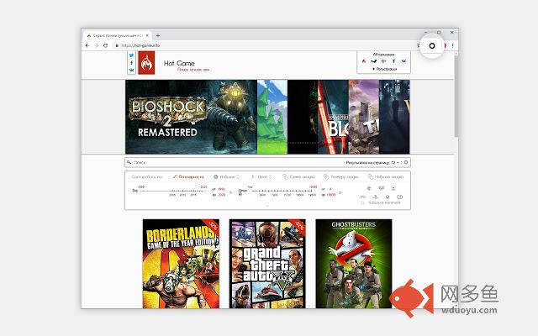Click the year 'до' input field
The height and width of the screenshot is (336, 538).
tap(222, 195)
